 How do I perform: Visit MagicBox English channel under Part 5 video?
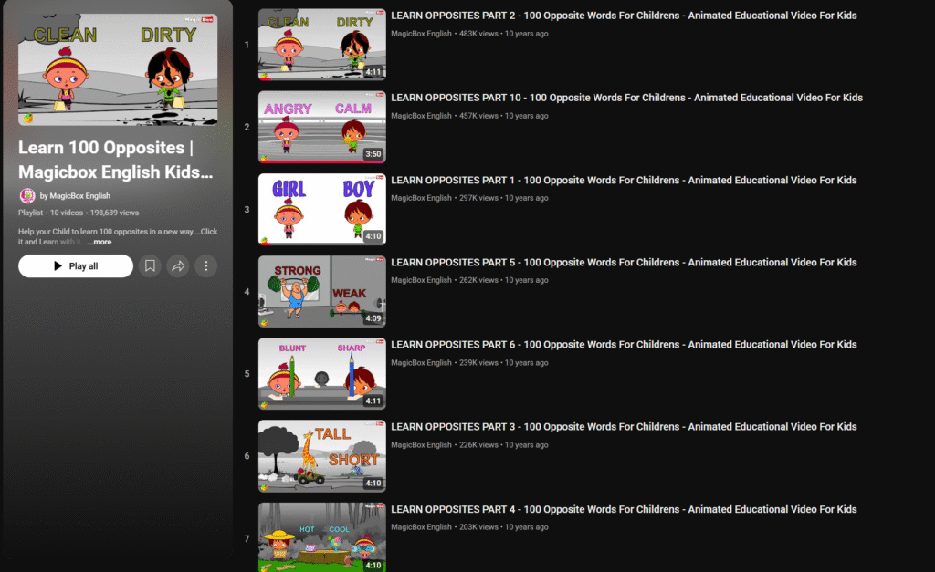tap(421, 280)
